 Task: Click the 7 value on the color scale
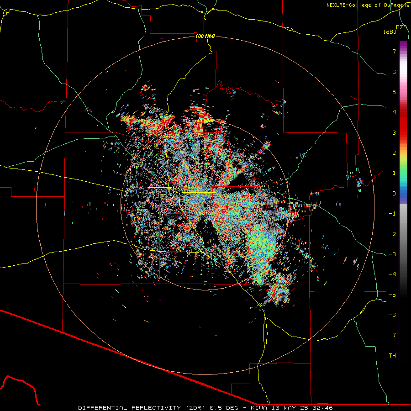[x=394, y=51]
